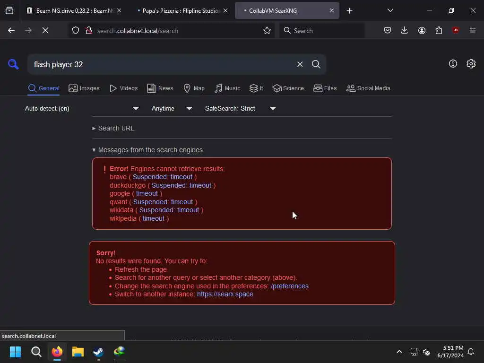484x363 pixels.
Task: Click the Firefox Search box
Action: pos(321,31)
